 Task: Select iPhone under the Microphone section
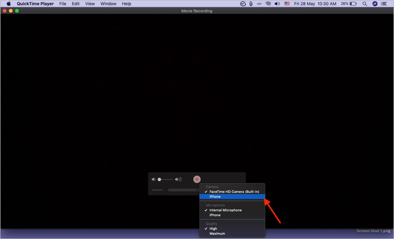pos(215,215)
